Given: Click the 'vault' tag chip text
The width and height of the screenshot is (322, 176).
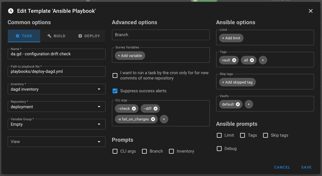Looking at the screenshot, I should pos(226,60).
